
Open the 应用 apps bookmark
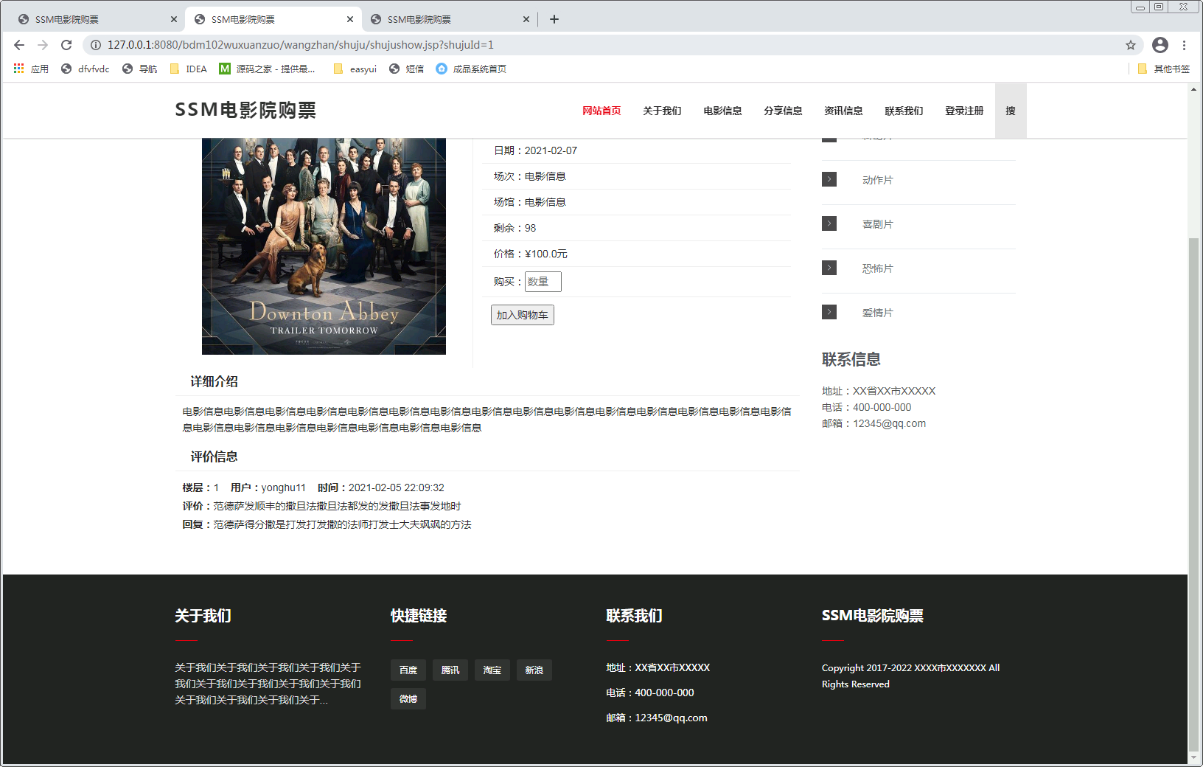click(x=31, y=69)
